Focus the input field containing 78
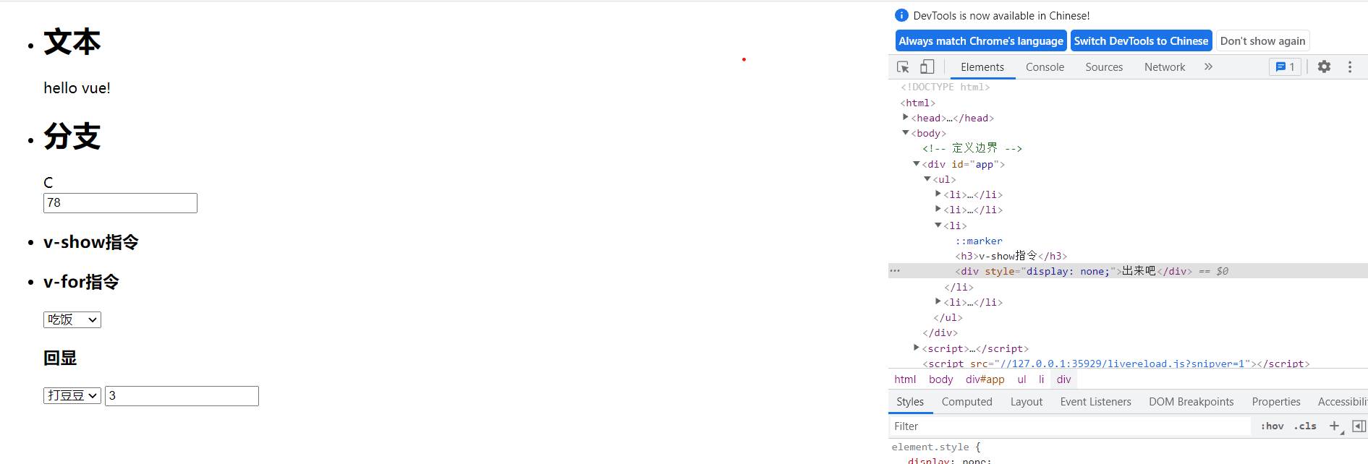The width and height of the screenshot is (1368, 464). tap(120, 203)
